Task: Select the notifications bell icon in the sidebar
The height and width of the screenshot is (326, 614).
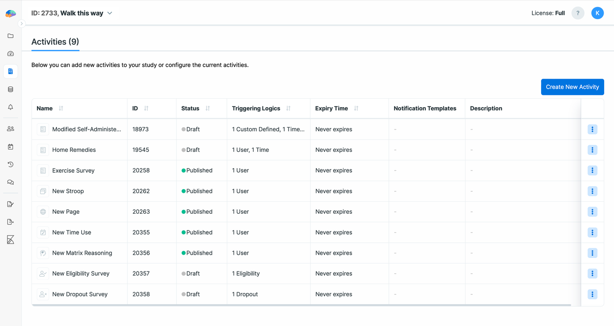Action: (10, 107)
